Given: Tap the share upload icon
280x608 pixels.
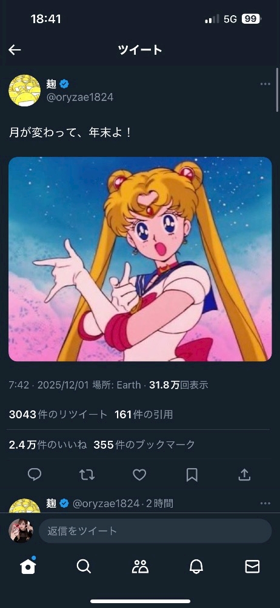Looking at the screenshot, I should click(244, 475).
